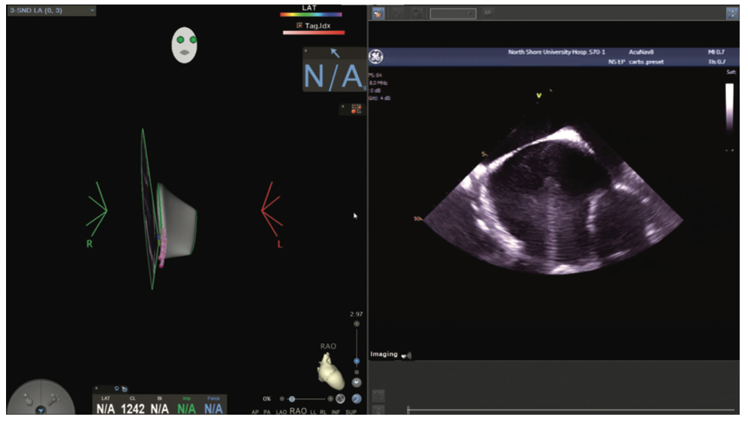Click the speaker icon next to Imaging

406,355
